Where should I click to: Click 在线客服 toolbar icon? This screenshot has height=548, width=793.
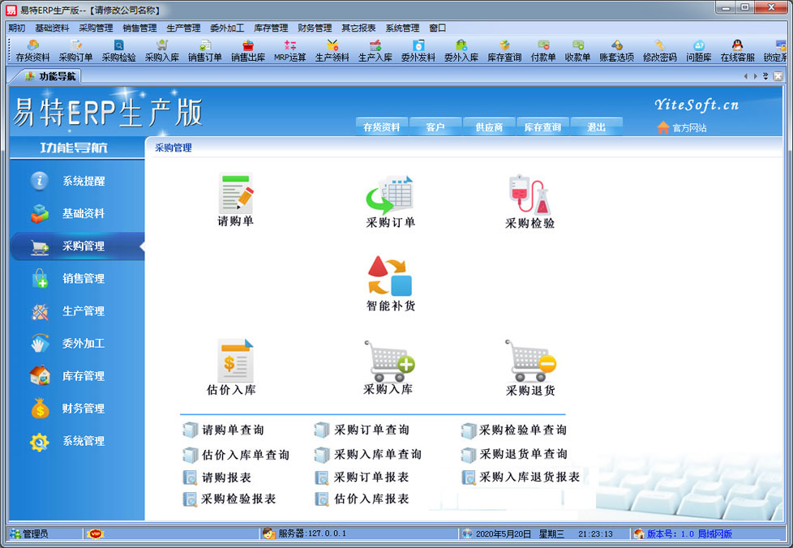pyautogui.click(x=737, y=51)
